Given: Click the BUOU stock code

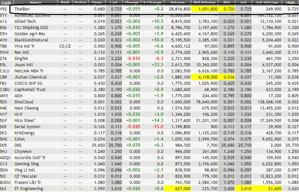Looking at the screenshot, I should pyautogui.click(x=5, y=183).
